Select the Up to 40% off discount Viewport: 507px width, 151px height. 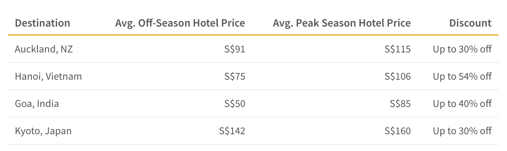(462, 103)
